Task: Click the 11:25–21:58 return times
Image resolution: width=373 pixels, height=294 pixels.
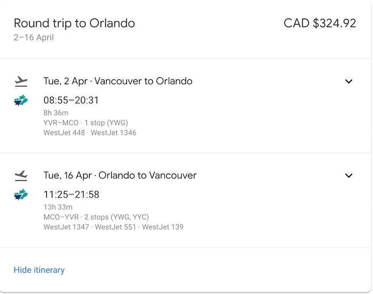Action: click(x=71, y=194)
